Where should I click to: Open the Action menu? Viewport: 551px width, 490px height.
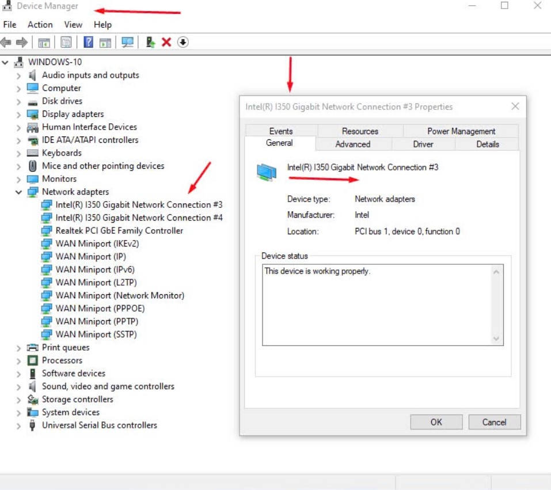40,25
